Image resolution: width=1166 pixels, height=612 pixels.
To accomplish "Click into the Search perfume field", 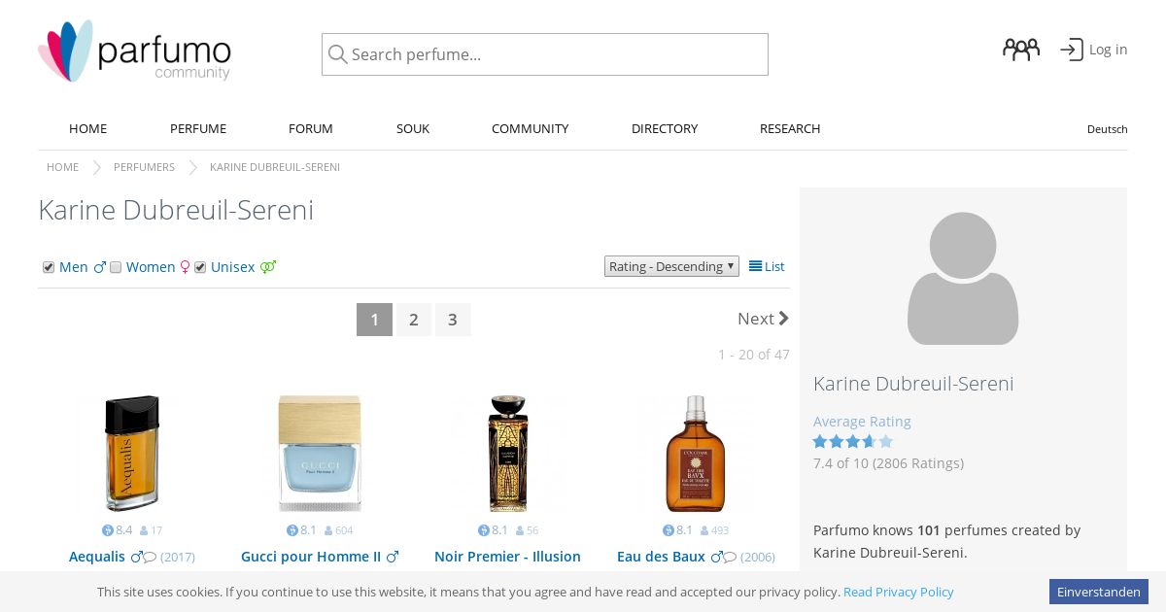I will point(545,54).
